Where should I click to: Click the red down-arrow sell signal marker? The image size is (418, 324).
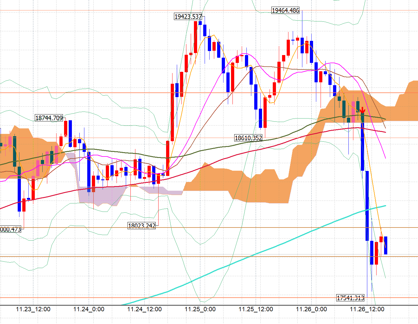pyautogui.click(x=362, y=110)
